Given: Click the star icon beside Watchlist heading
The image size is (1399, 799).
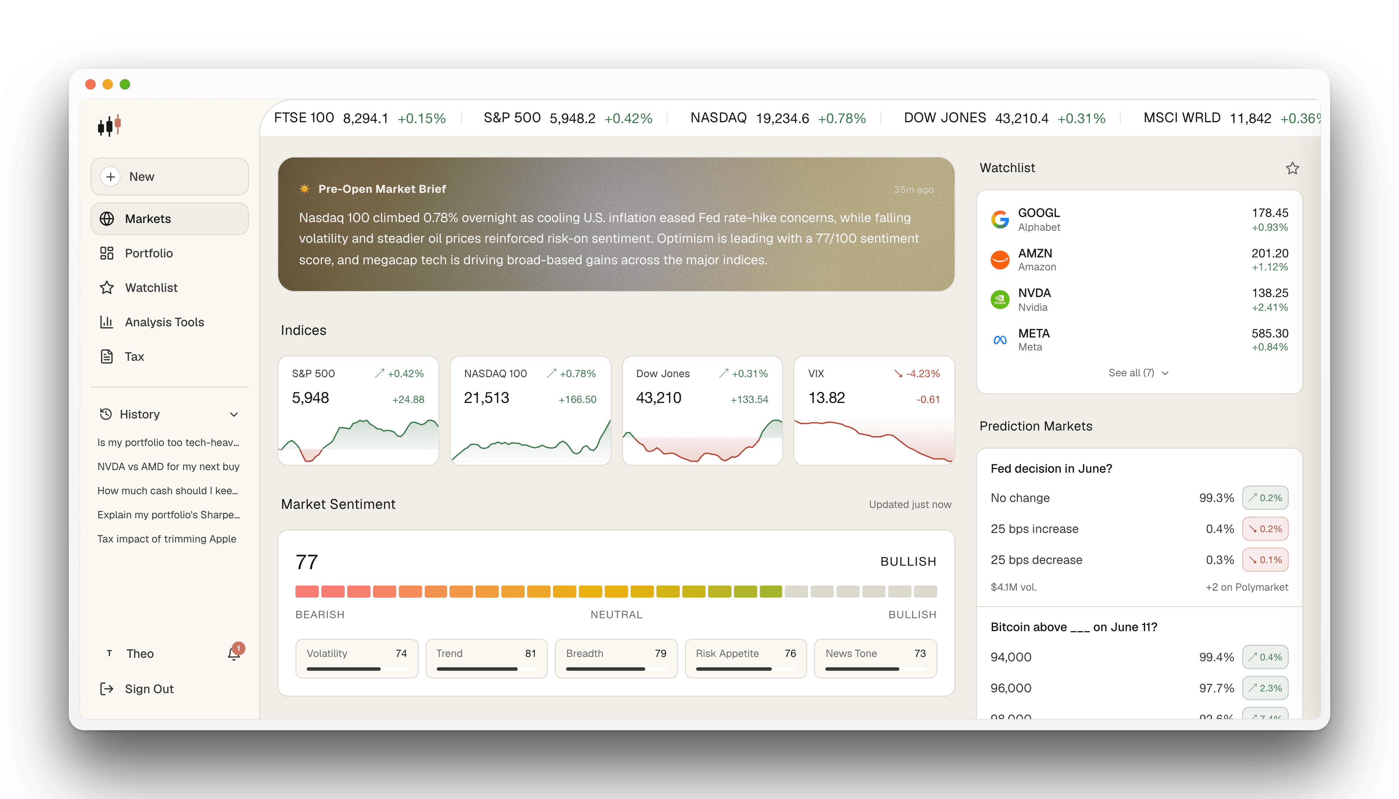Looking at the screenshot, I should pyautogui.click(x=1292, y=168).
